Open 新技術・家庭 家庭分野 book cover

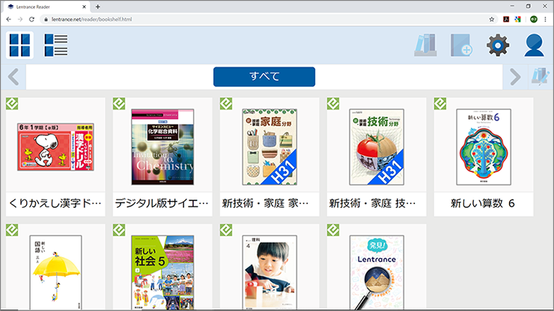coord(270,147)
